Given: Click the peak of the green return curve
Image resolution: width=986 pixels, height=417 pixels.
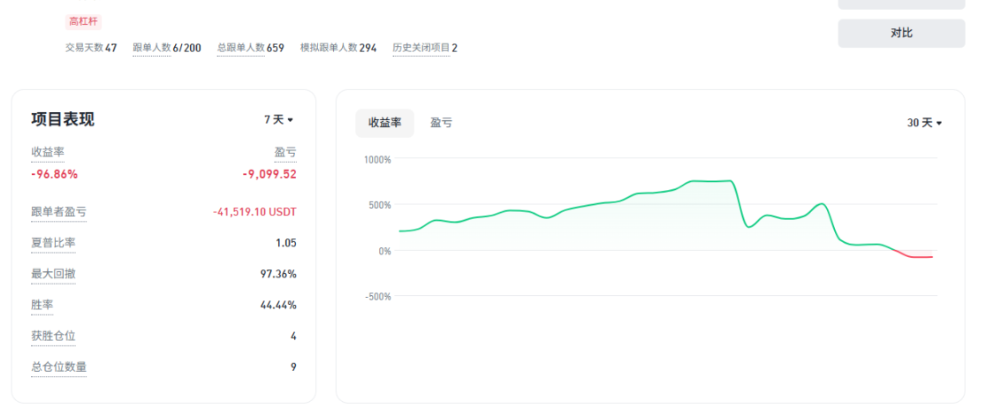Looking at the screenshot, I should coord(730,180).
